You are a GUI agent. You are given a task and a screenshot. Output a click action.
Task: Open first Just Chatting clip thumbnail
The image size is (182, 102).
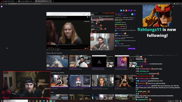pyautogui.click(x=59, y=81)
